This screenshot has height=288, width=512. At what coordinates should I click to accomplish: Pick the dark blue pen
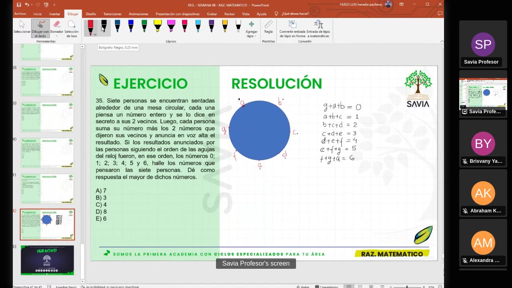pos(117,26)
